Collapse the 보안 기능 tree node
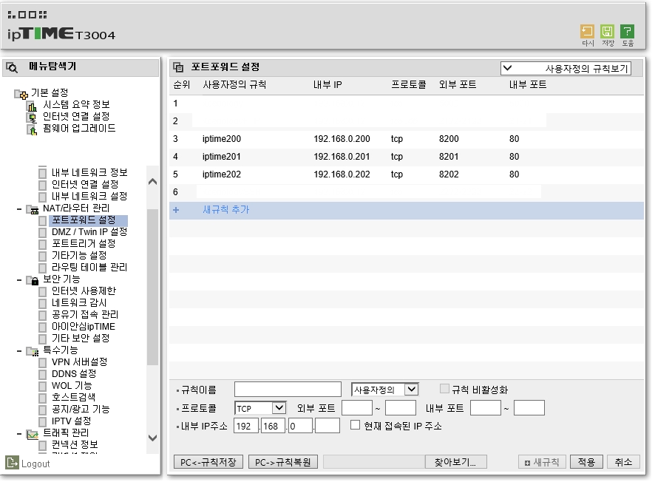Viewport: 655px width, 482px height. click(x=18, y=280)
